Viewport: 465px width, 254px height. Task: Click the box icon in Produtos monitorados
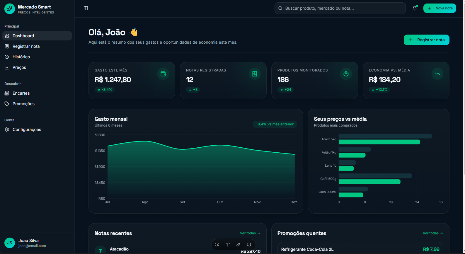click(x=346, y=74)
